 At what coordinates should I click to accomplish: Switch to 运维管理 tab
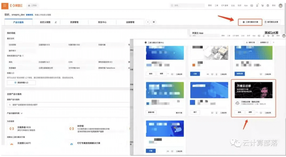click(130, 22)
